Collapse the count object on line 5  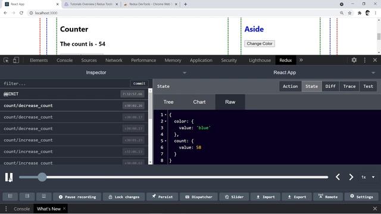pyautogui.click(x=165, y=141)
